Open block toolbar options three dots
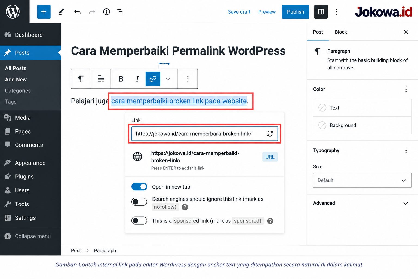The image size is (418, 279). pyautogui.click(x=188, y=79)
